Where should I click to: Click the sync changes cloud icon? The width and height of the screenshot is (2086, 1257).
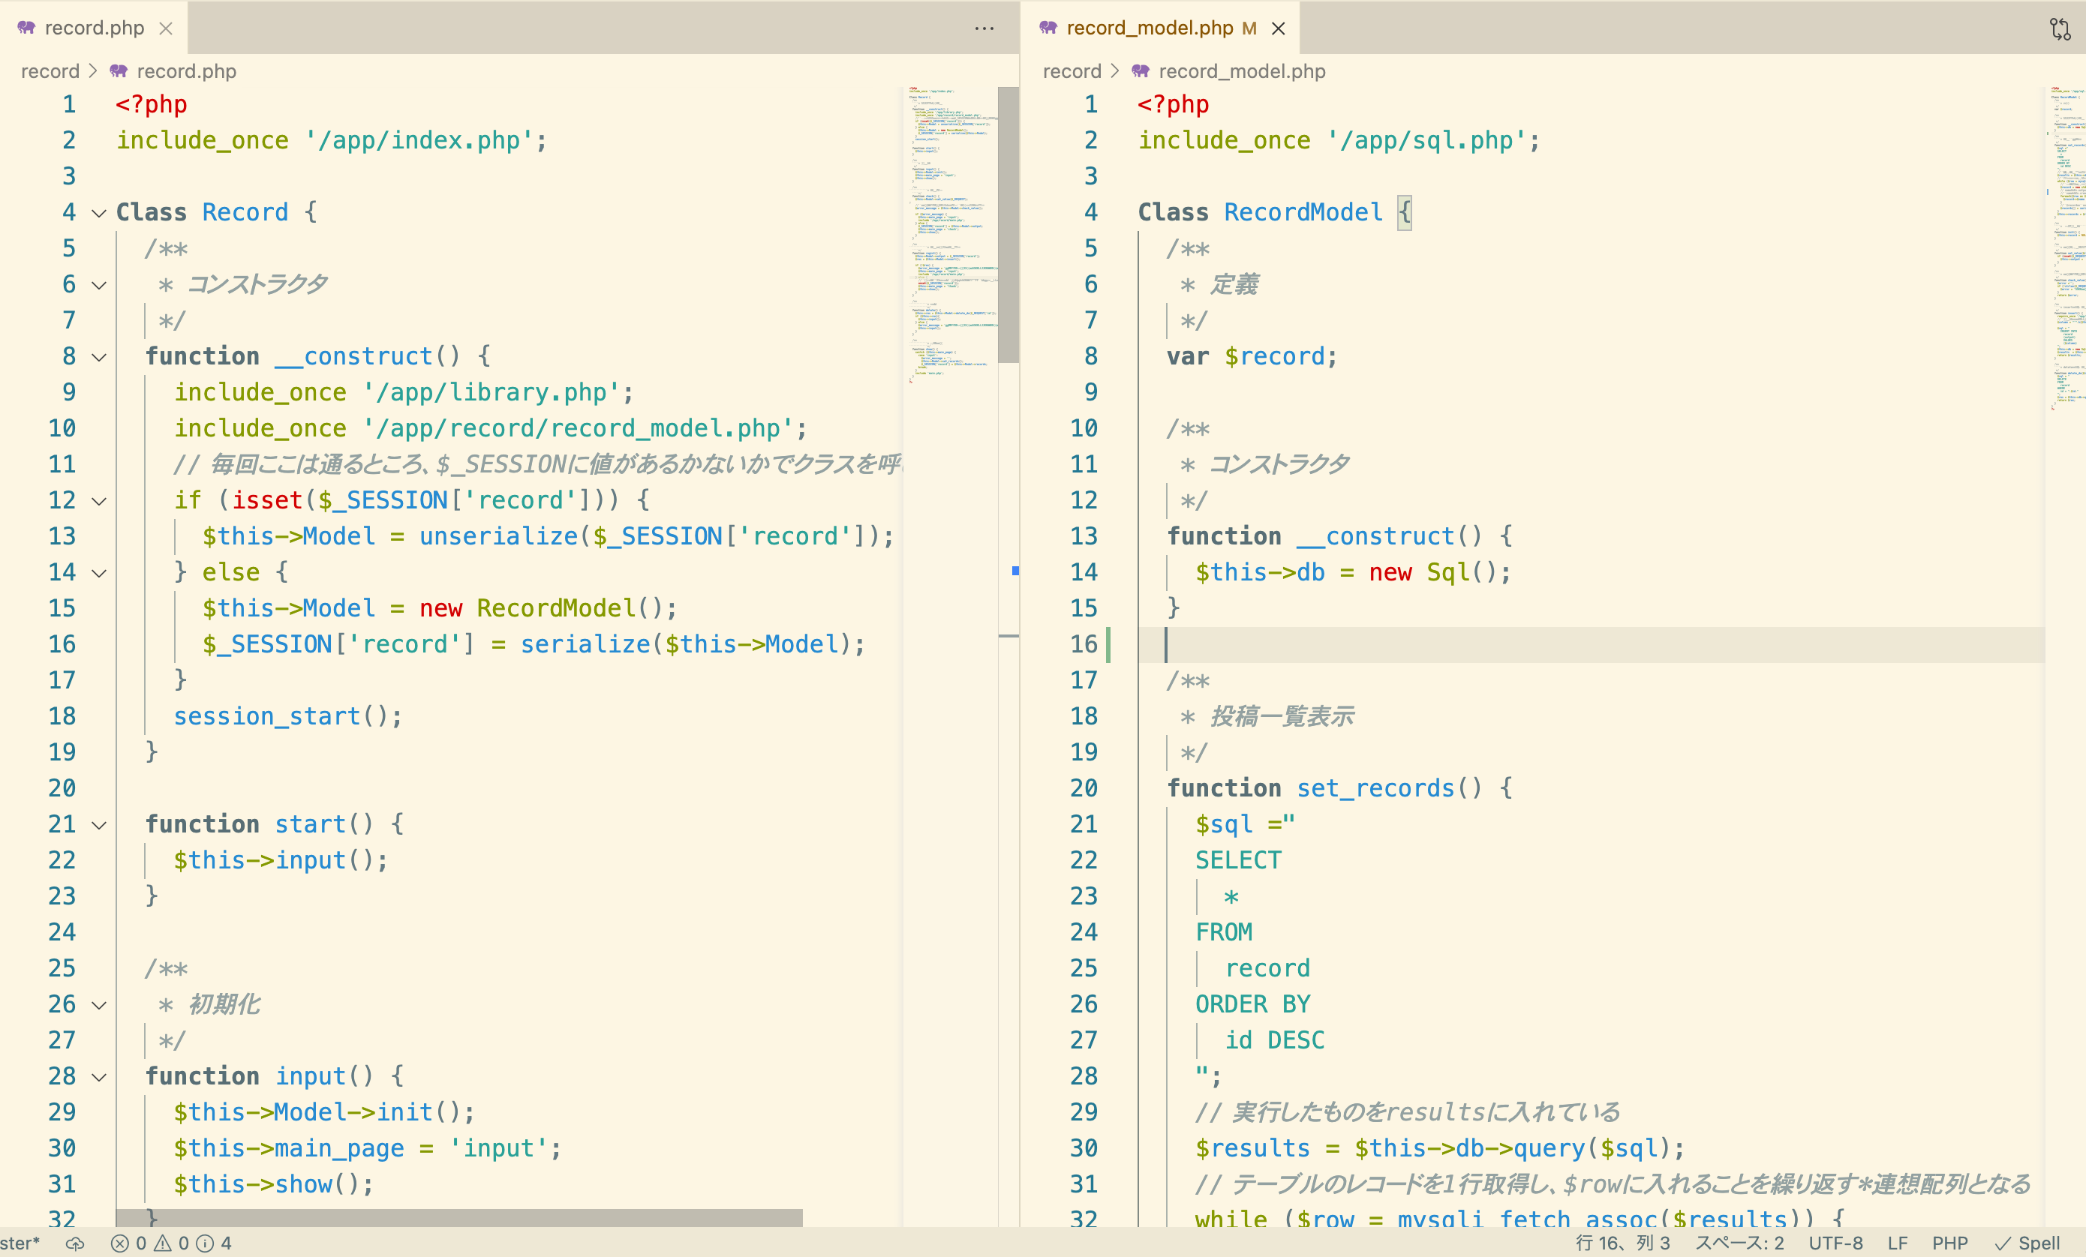[75, 1243]
